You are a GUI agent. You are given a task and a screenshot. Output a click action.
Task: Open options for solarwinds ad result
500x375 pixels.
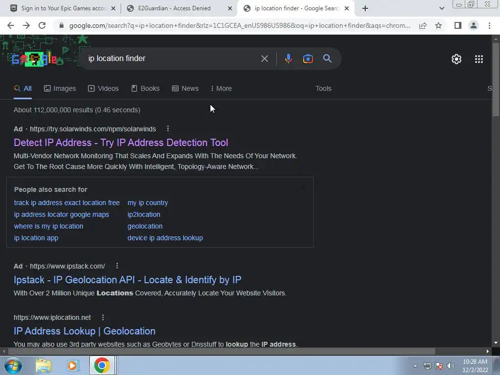168,128
